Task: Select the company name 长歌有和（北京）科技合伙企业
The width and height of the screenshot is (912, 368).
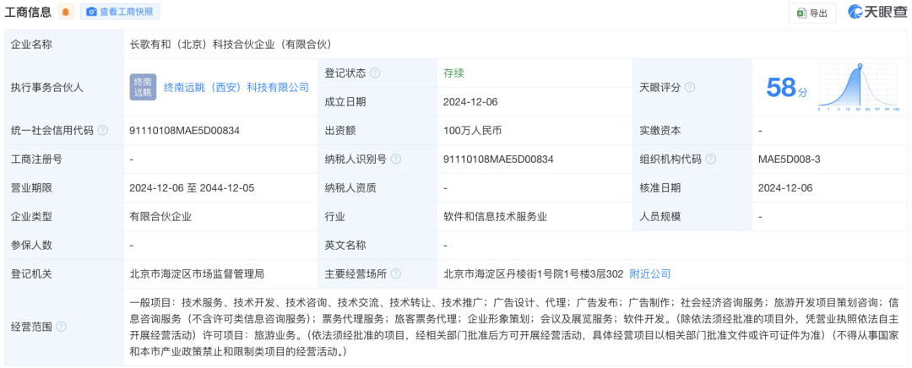Action: 231,44
